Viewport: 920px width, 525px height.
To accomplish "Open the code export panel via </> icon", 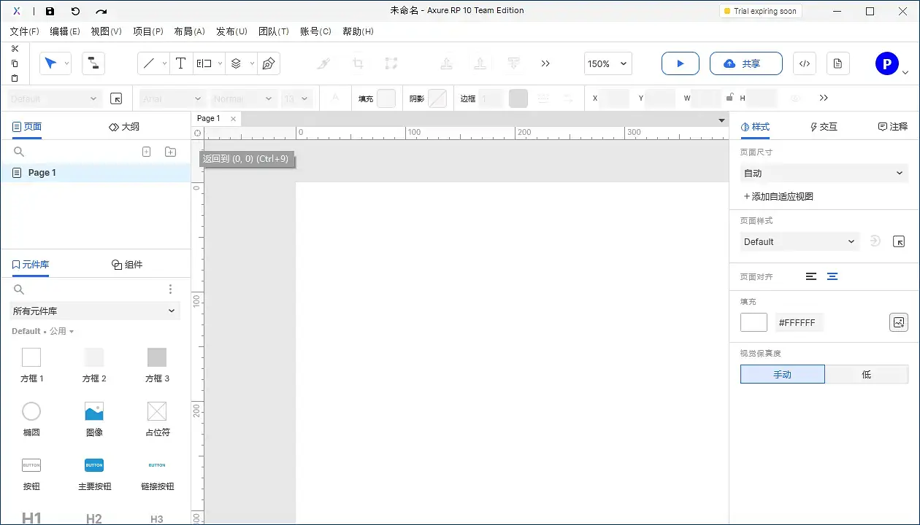I will [x=804, y=63].
